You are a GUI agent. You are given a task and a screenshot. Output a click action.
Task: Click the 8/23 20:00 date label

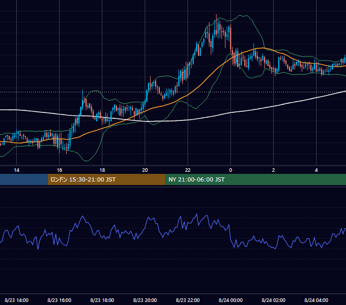coord(145,300)
